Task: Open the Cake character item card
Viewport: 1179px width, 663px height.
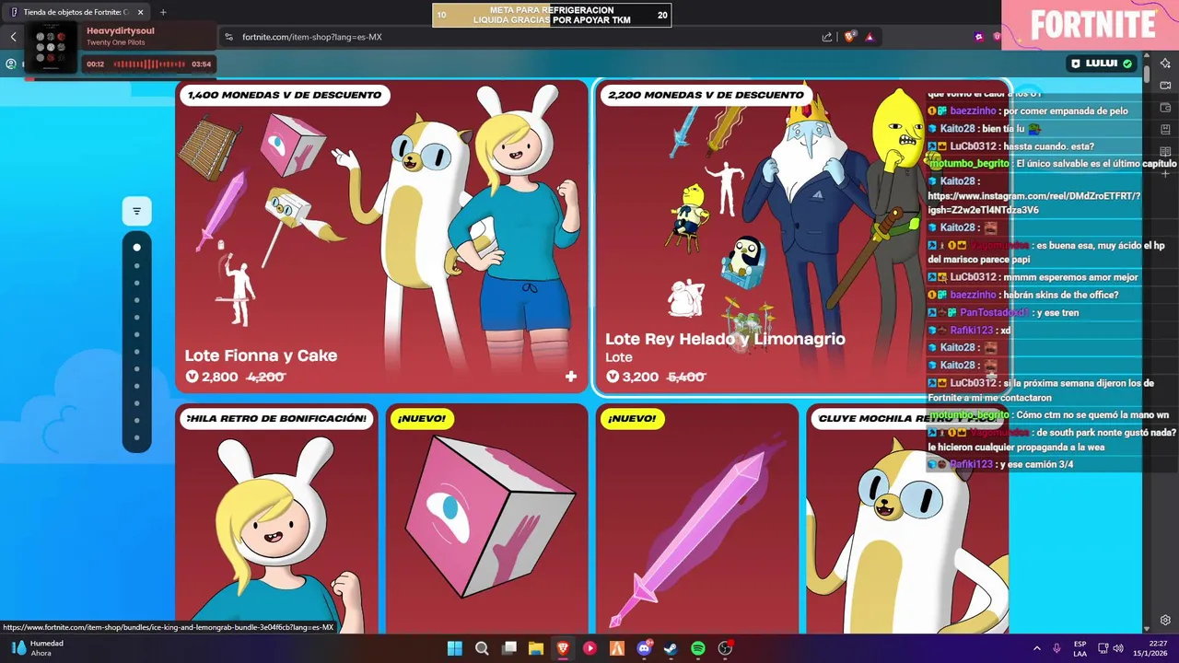Action: click(907, 518)
